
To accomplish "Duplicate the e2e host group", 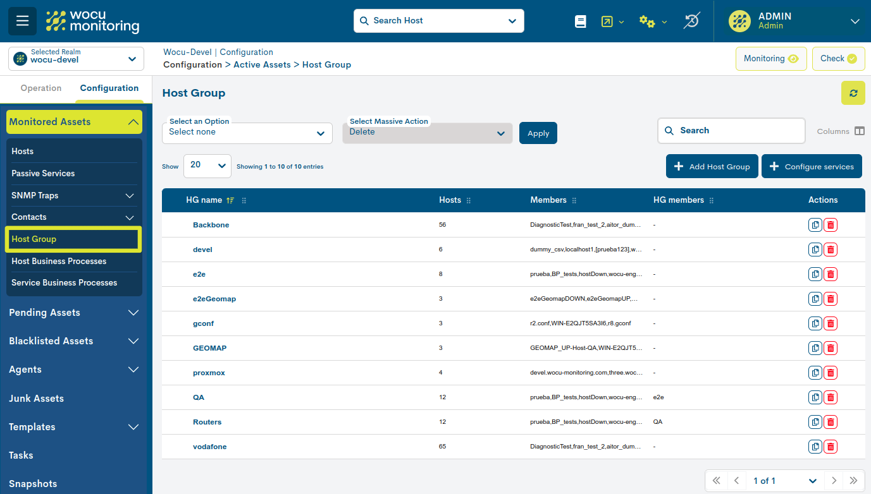I will pos(815,274).
